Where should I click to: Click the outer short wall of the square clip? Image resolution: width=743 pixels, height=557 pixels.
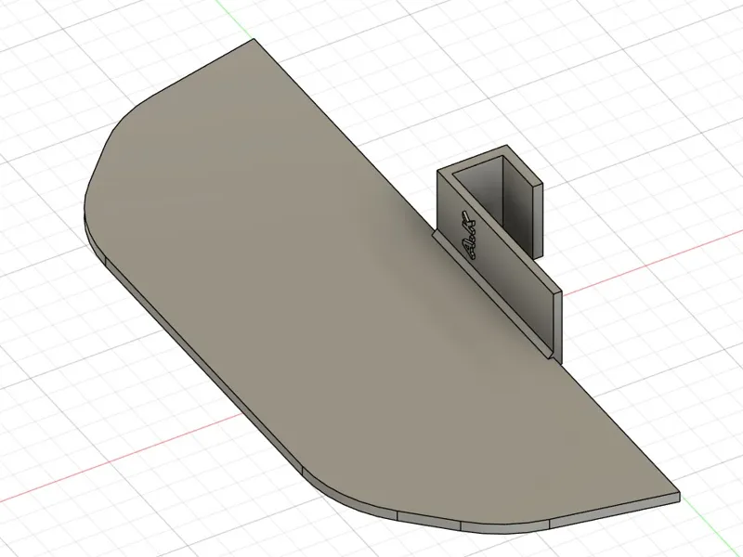point(538,221)
